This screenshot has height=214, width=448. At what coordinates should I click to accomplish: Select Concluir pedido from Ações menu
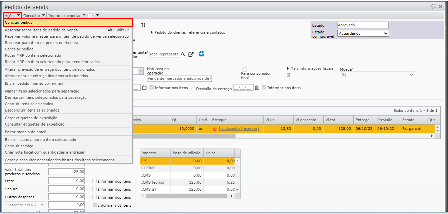coord(19,22)
